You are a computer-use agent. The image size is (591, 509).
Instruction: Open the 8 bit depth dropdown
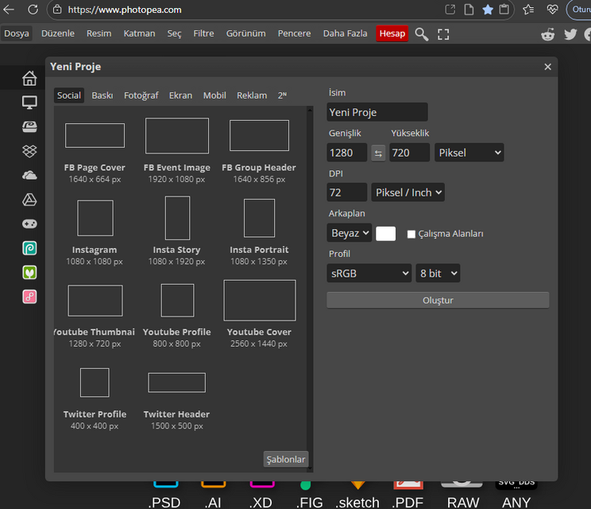[x=438, y=274]
